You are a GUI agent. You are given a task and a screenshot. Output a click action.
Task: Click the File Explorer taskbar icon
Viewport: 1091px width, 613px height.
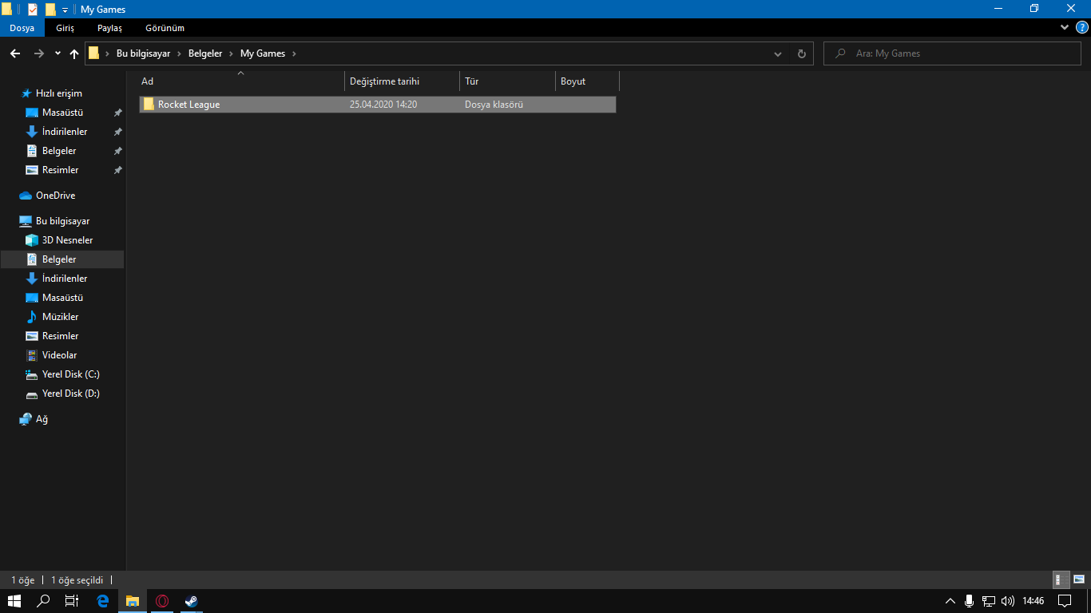pos(133,601)
